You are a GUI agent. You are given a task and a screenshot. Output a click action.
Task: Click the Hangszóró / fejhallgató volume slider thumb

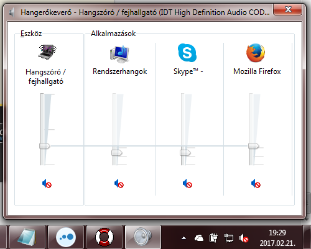(x=45, y=146)
